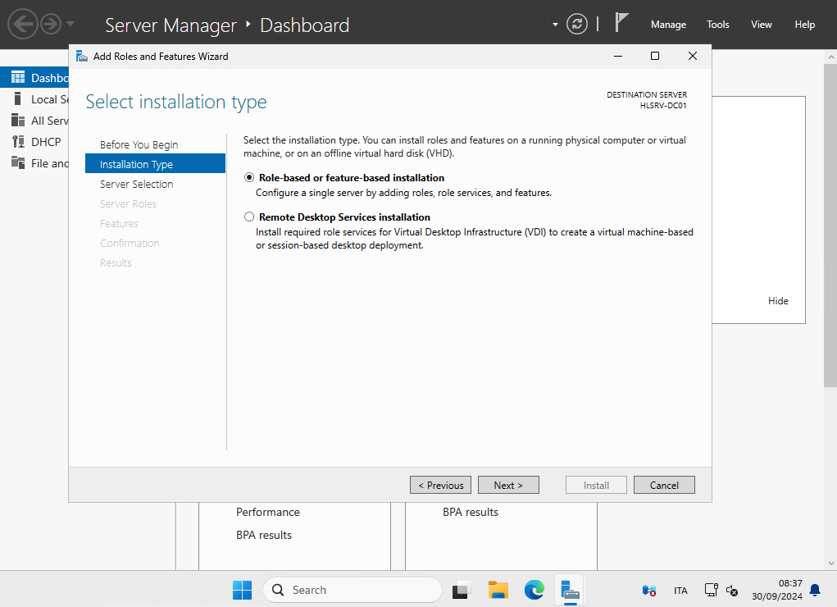837x607 pixels.
Task: Click the refresh dashboard icon
Action: 577,24
